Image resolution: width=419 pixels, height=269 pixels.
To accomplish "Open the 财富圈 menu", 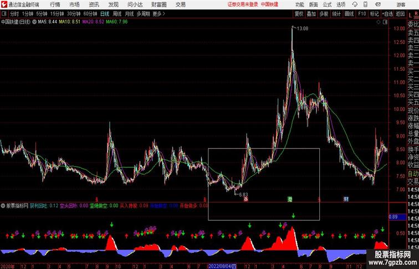I will (x=159, y=4).
